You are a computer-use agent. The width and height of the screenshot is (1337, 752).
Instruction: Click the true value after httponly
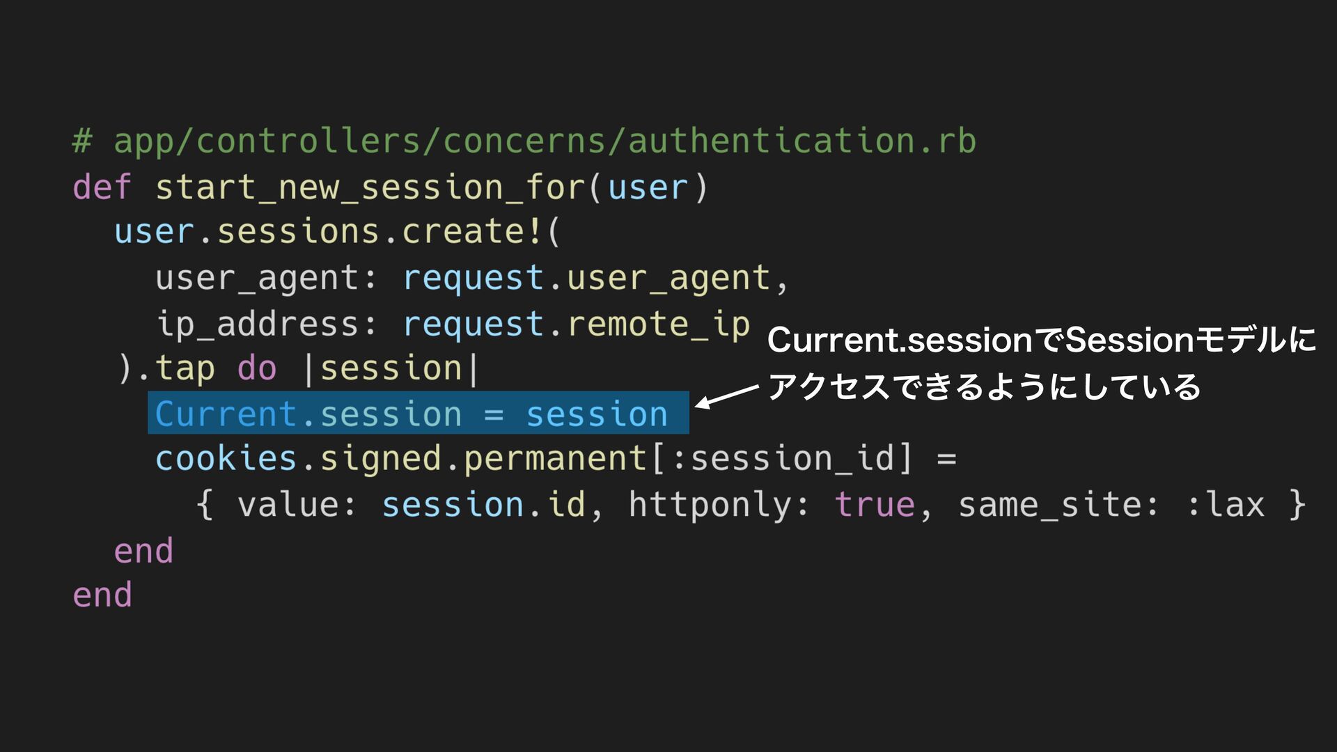coord(875,505)
